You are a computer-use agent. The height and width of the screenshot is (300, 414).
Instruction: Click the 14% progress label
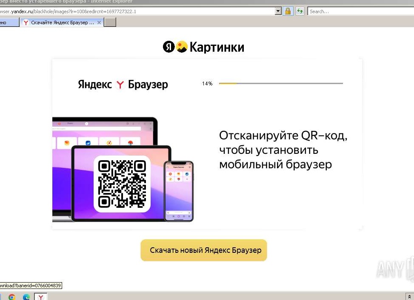(x=207, y=84)
